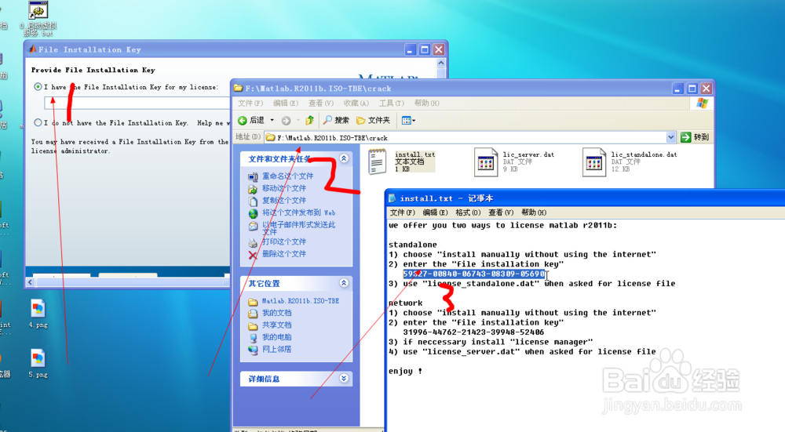This screenshot has height=432, width=785.
Task: Collapse 其它位置 panel
Action: pyautogui.click(x=344, y=283)
